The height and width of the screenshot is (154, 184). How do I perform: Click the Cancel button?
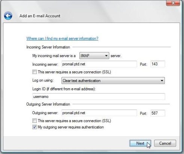pyautogui.click(x=165, y=143)
